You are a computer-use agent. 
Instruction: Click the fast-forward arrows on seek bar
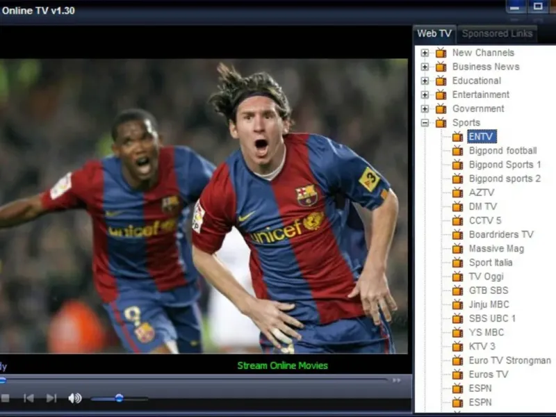pos(396,380)
